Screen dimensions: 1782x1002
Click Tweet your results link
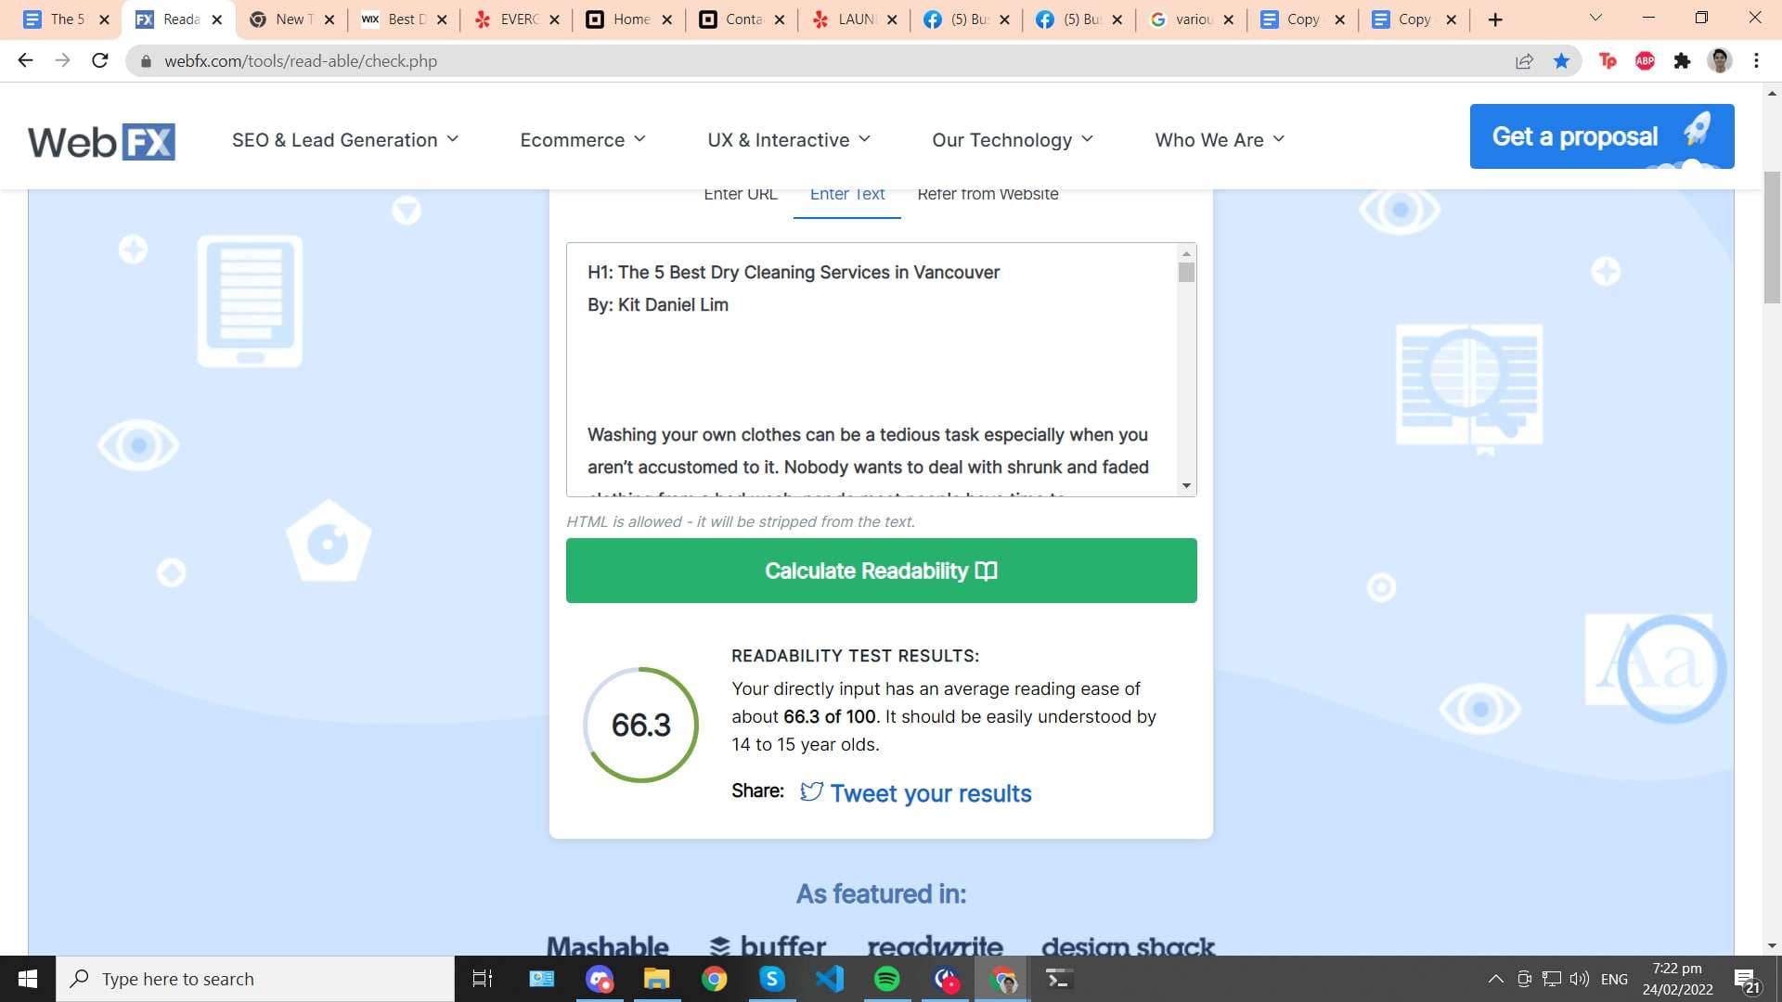(x=930, y=793)
